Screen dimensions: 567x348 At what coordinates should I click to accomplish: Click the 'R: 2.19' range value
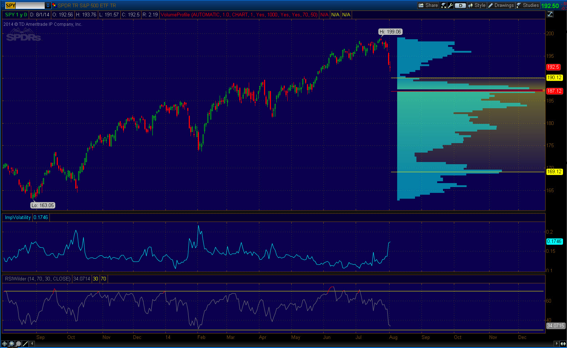coord(150,15)
